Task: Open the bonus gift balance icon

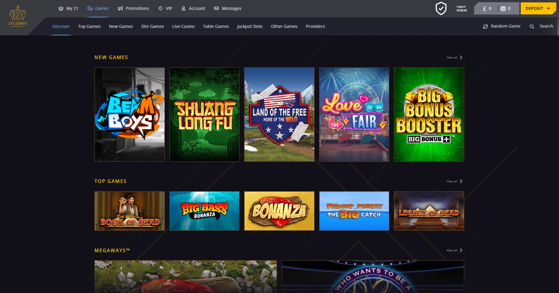Action: pos(503,9)
